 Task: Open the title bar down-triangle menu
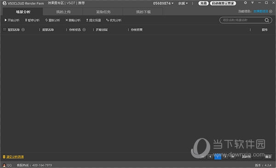(x=253, y=3)
